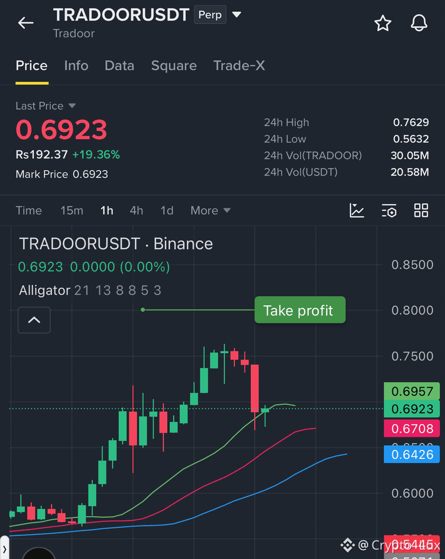Click the 0.6000 price axis label
The width and height of the screenshot is (445, 559).
[x=412, y=493]
